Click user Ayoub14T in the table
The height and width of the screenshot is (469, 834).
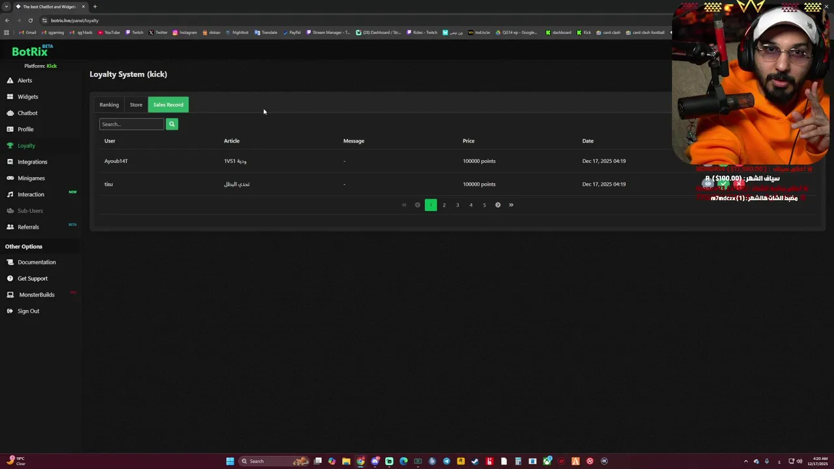(116, 161)
